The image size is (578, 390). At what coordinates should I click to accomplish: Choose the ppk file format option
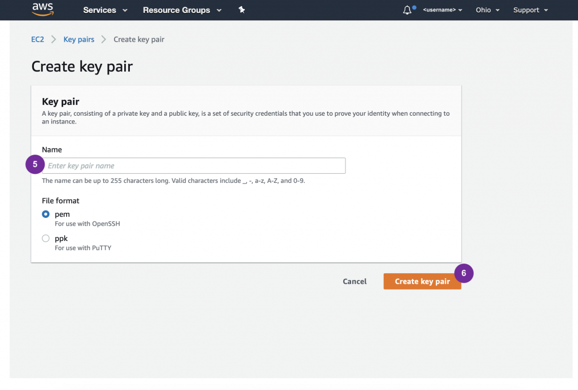(46, 239)
